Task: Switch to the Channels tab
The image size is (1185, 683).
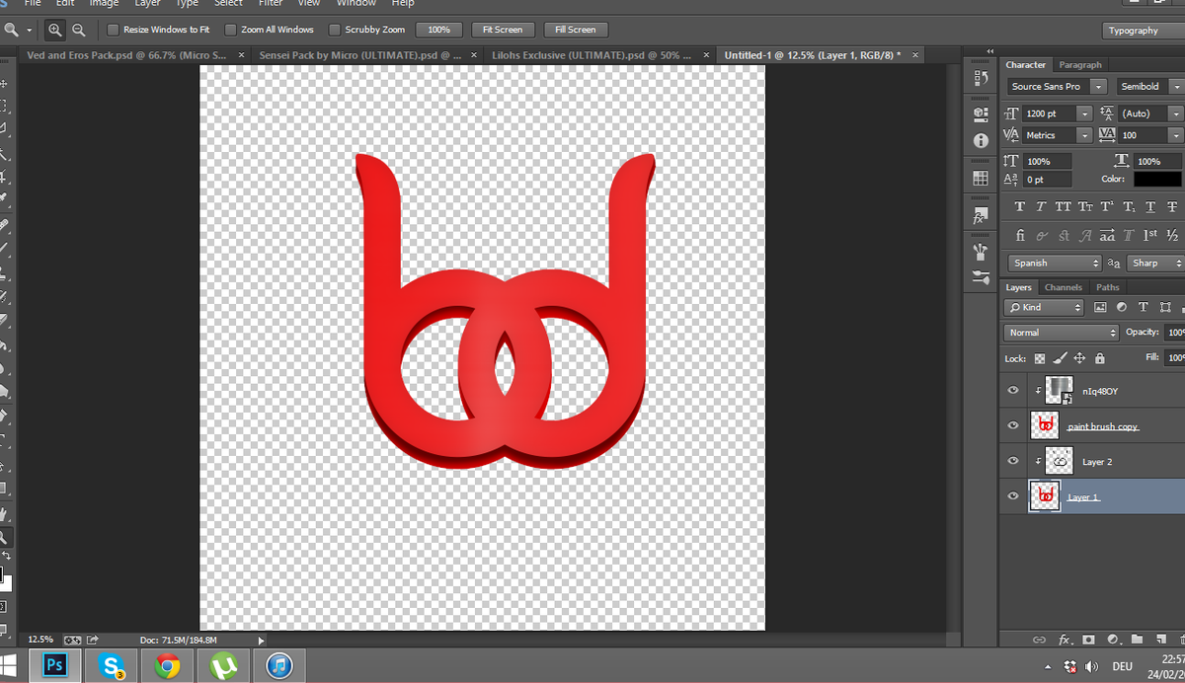Action: coord(1064,287)
